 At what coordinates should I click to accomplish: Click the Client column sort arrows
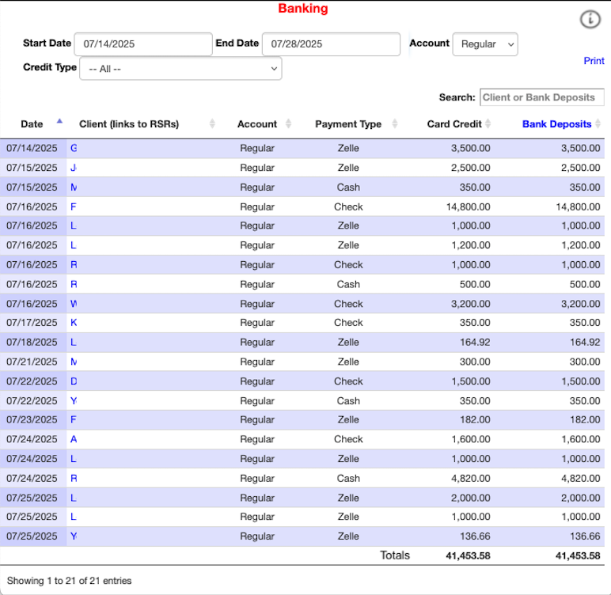click(212, 124)
